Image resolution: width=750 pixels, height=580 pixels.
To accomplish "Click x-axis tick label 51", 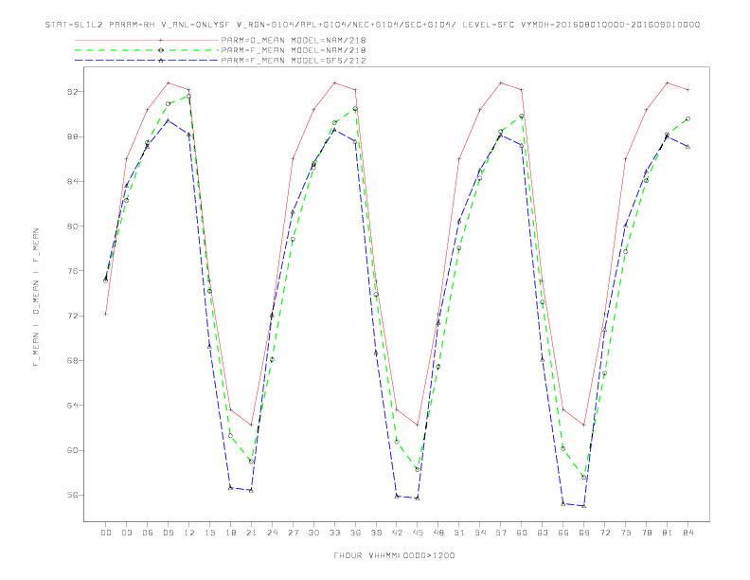I will coord(459,533).
